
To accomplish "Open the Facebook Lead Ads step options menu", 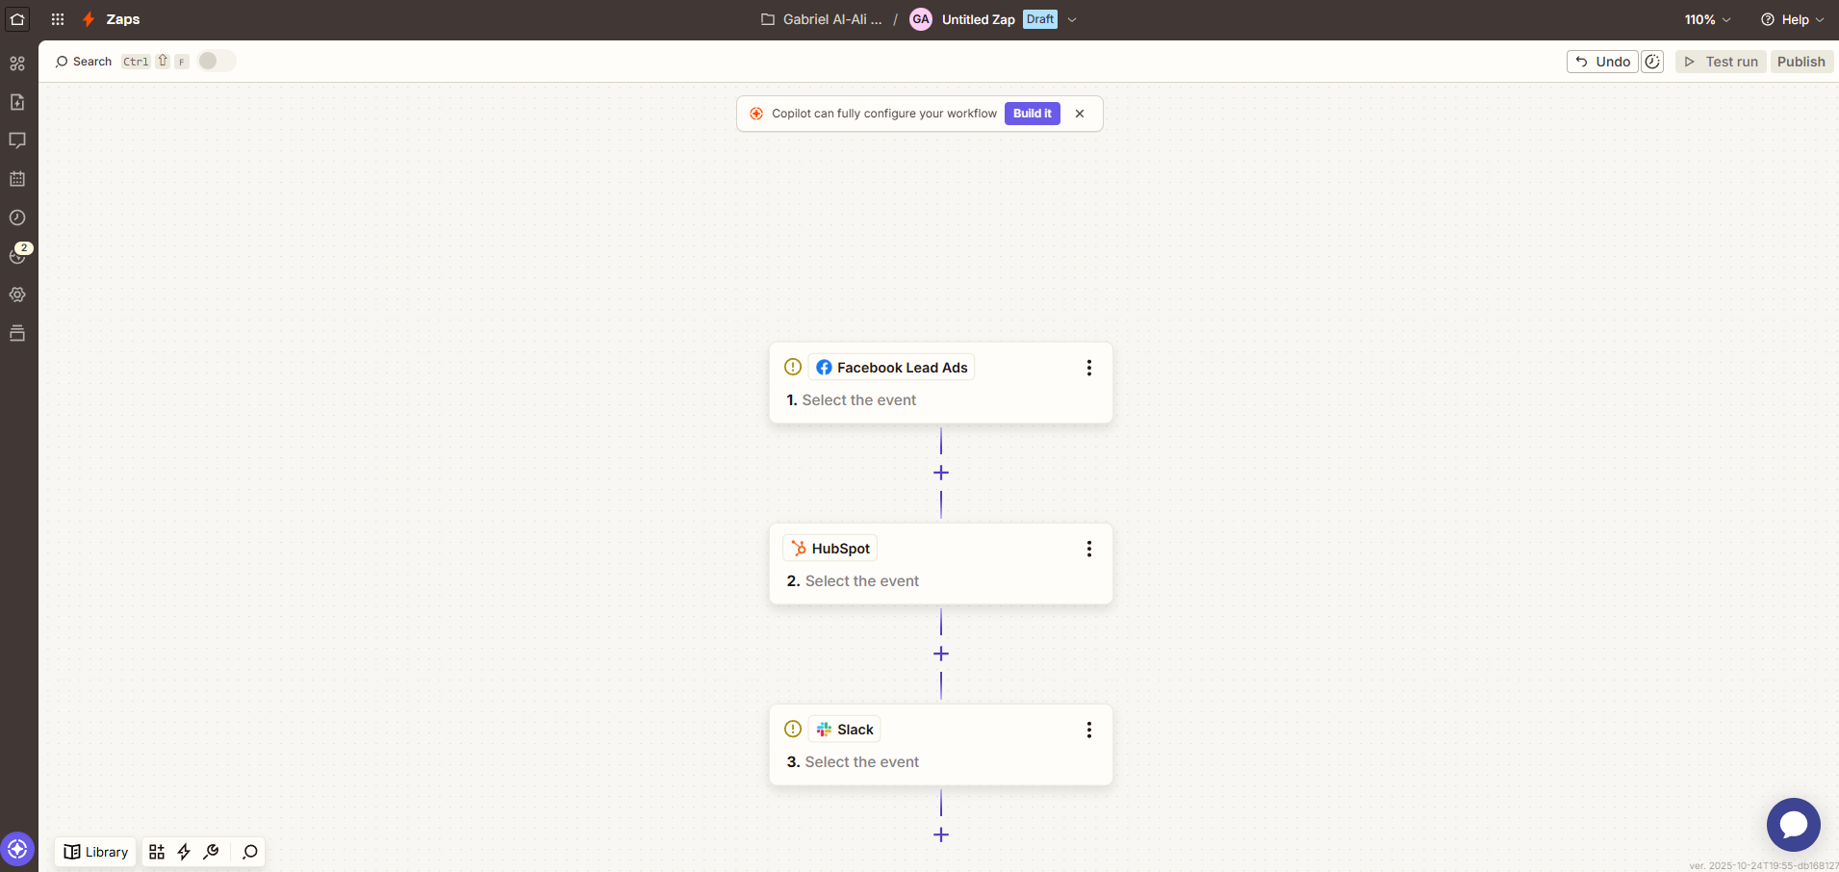I will point(1088,367).
